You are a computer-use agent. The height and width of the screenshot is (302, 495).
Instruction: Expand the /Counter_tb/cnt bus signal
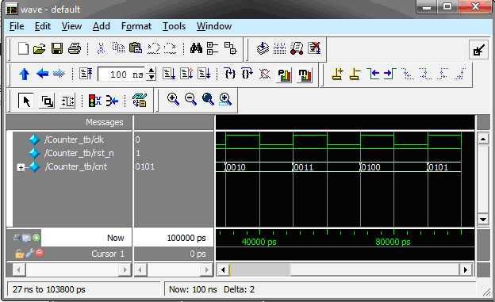click(21, 167)
